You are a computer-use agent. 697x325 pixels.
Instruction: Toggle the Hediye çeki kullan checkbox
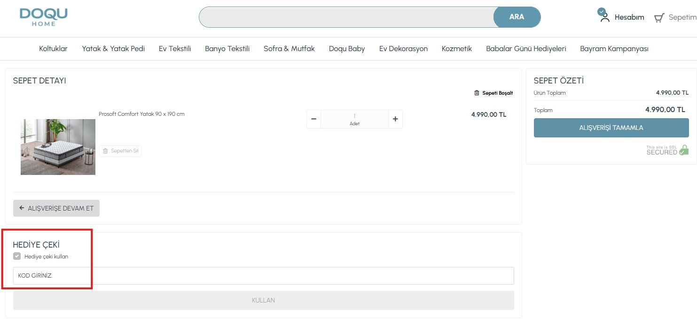point(17,256)
